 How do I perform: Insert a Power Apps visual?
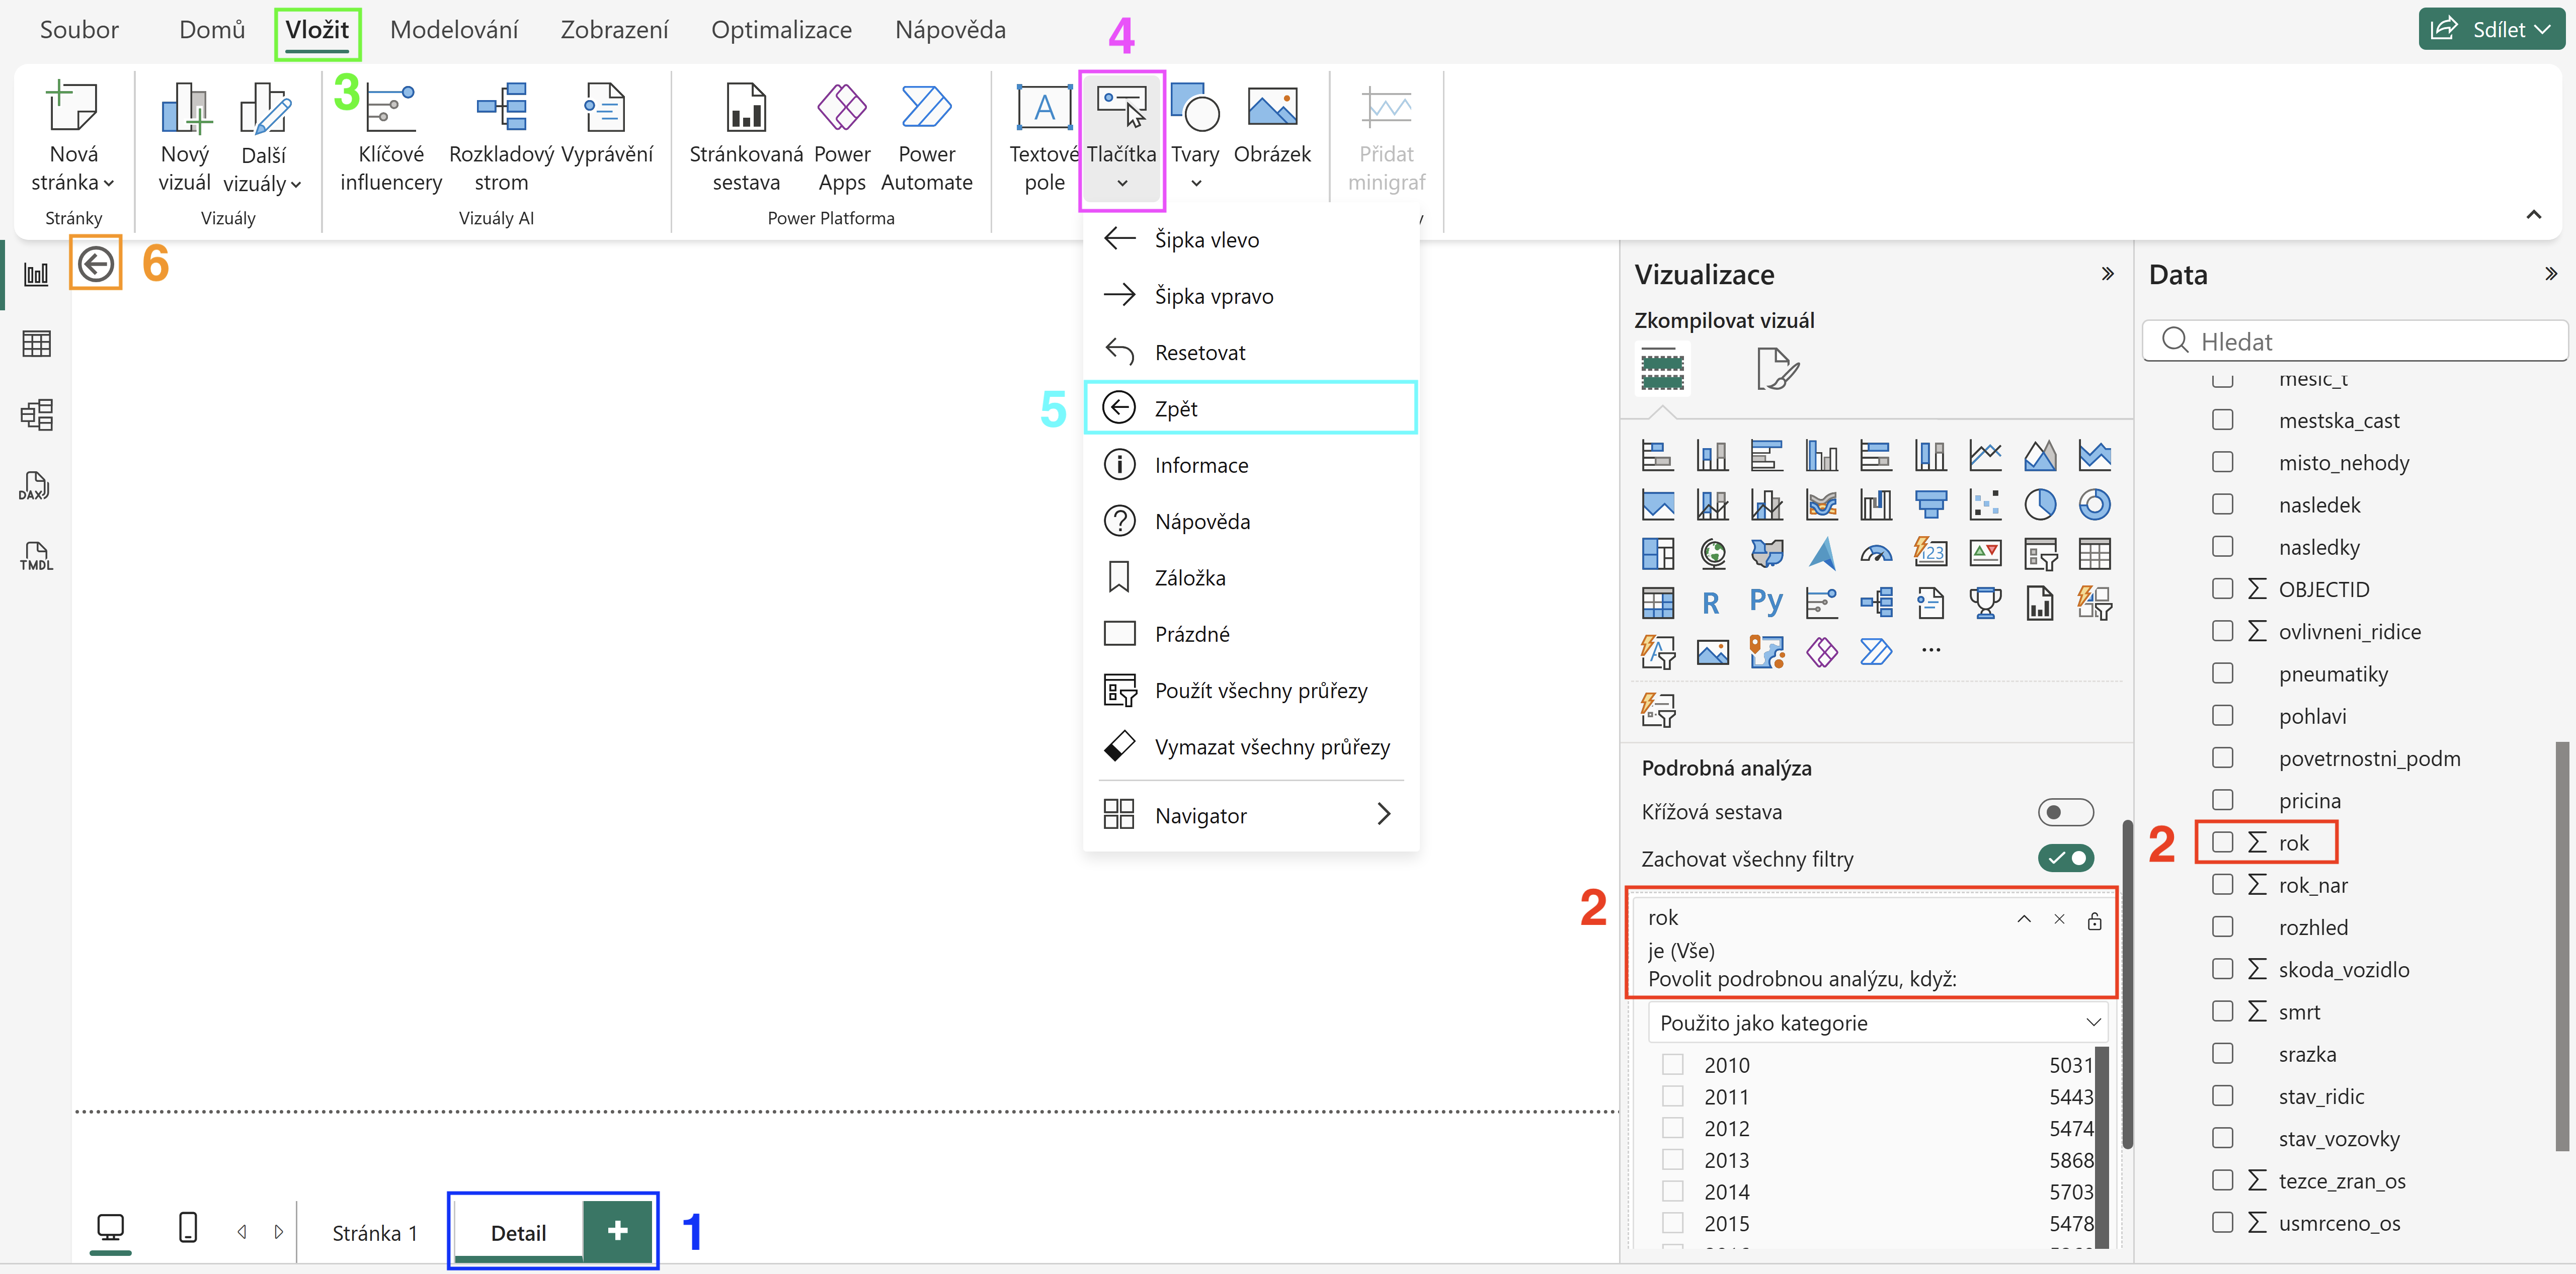(x=842, y=138)
